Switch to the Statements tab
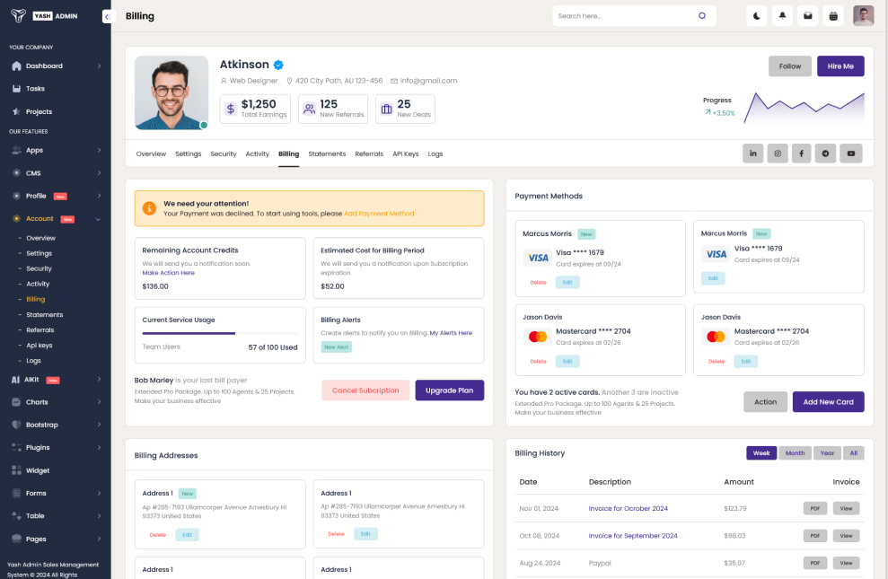Viewport: 888px width, 579px height. (x=327, y=154)
